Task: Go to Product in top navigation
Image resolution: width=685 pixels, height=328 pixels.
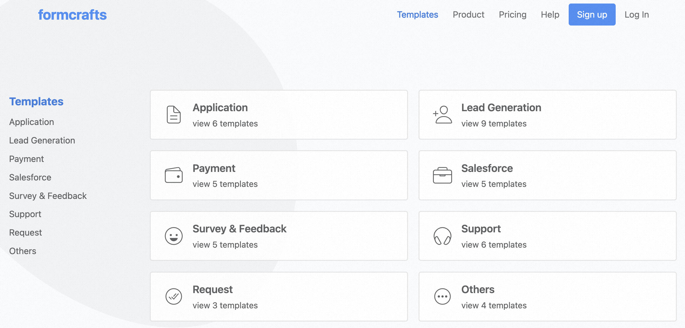Action: tap(469, 15)
